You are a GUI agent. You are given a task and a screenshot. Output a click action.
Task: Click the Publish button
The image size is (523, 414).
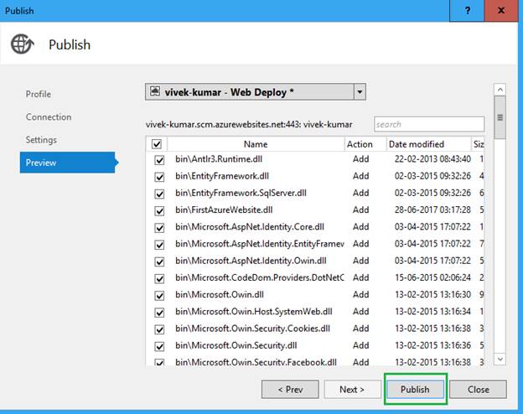click(415, 390)
